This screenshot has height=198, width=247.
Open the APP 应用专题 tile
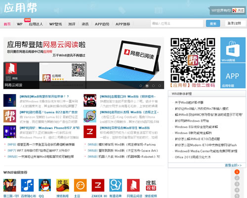233,76
